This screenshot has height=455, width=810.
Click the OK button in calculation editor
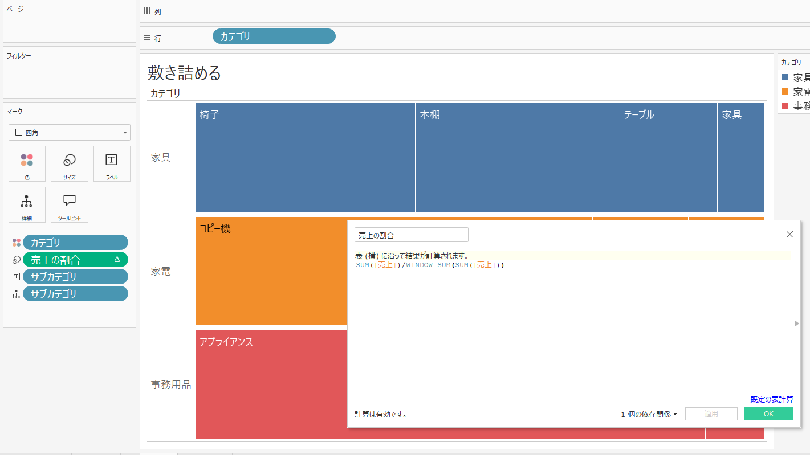coord(768,414)
